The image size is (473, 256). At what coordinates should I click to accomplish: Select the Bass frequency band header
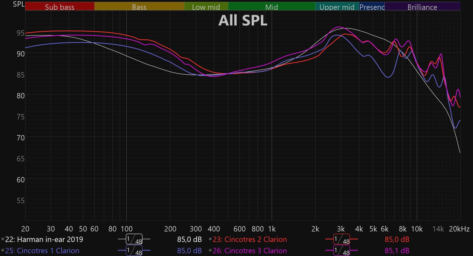(x=139, y=7)
